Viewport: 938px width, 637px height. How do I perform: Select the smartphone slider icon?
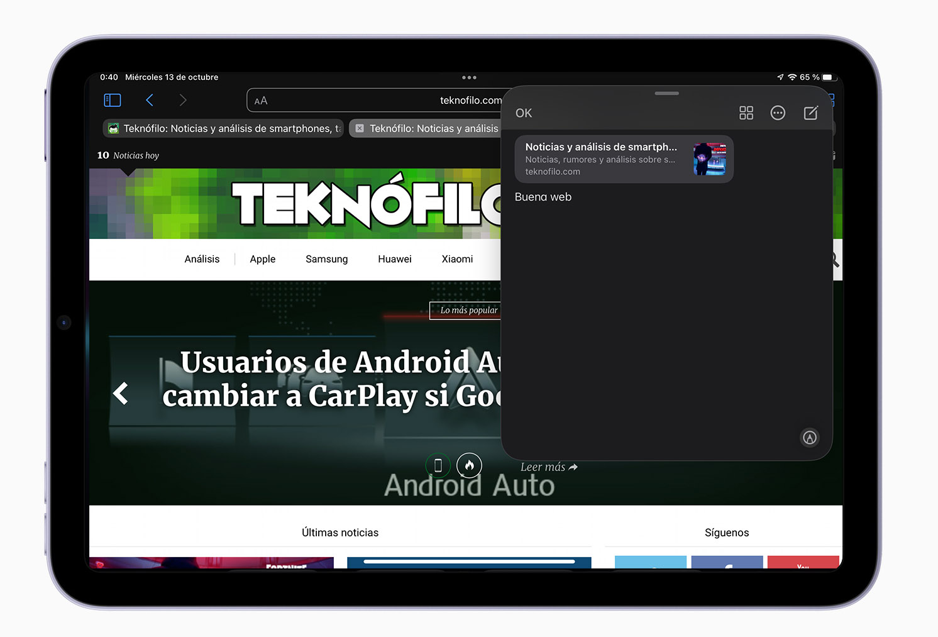coord(438,465)
